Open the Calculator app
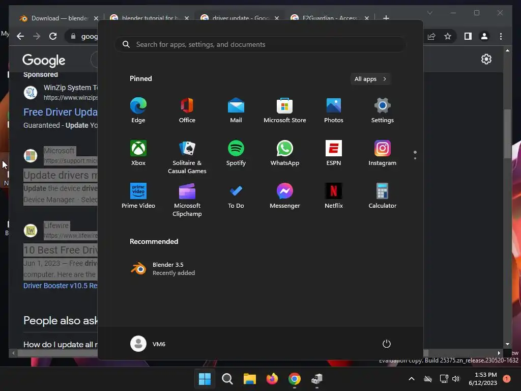This screenshot has width=521, height=391. (x=383, y=196)
